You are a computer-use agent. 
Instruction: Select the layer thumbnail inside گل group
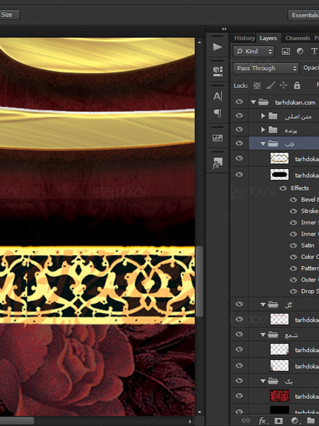pyautogui.click(x=279, y=319)
